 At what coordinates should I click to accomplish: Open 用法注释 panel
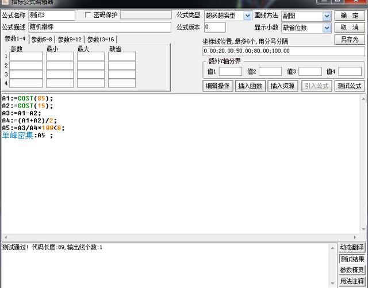pyautogui.click(x=352, y=281)
